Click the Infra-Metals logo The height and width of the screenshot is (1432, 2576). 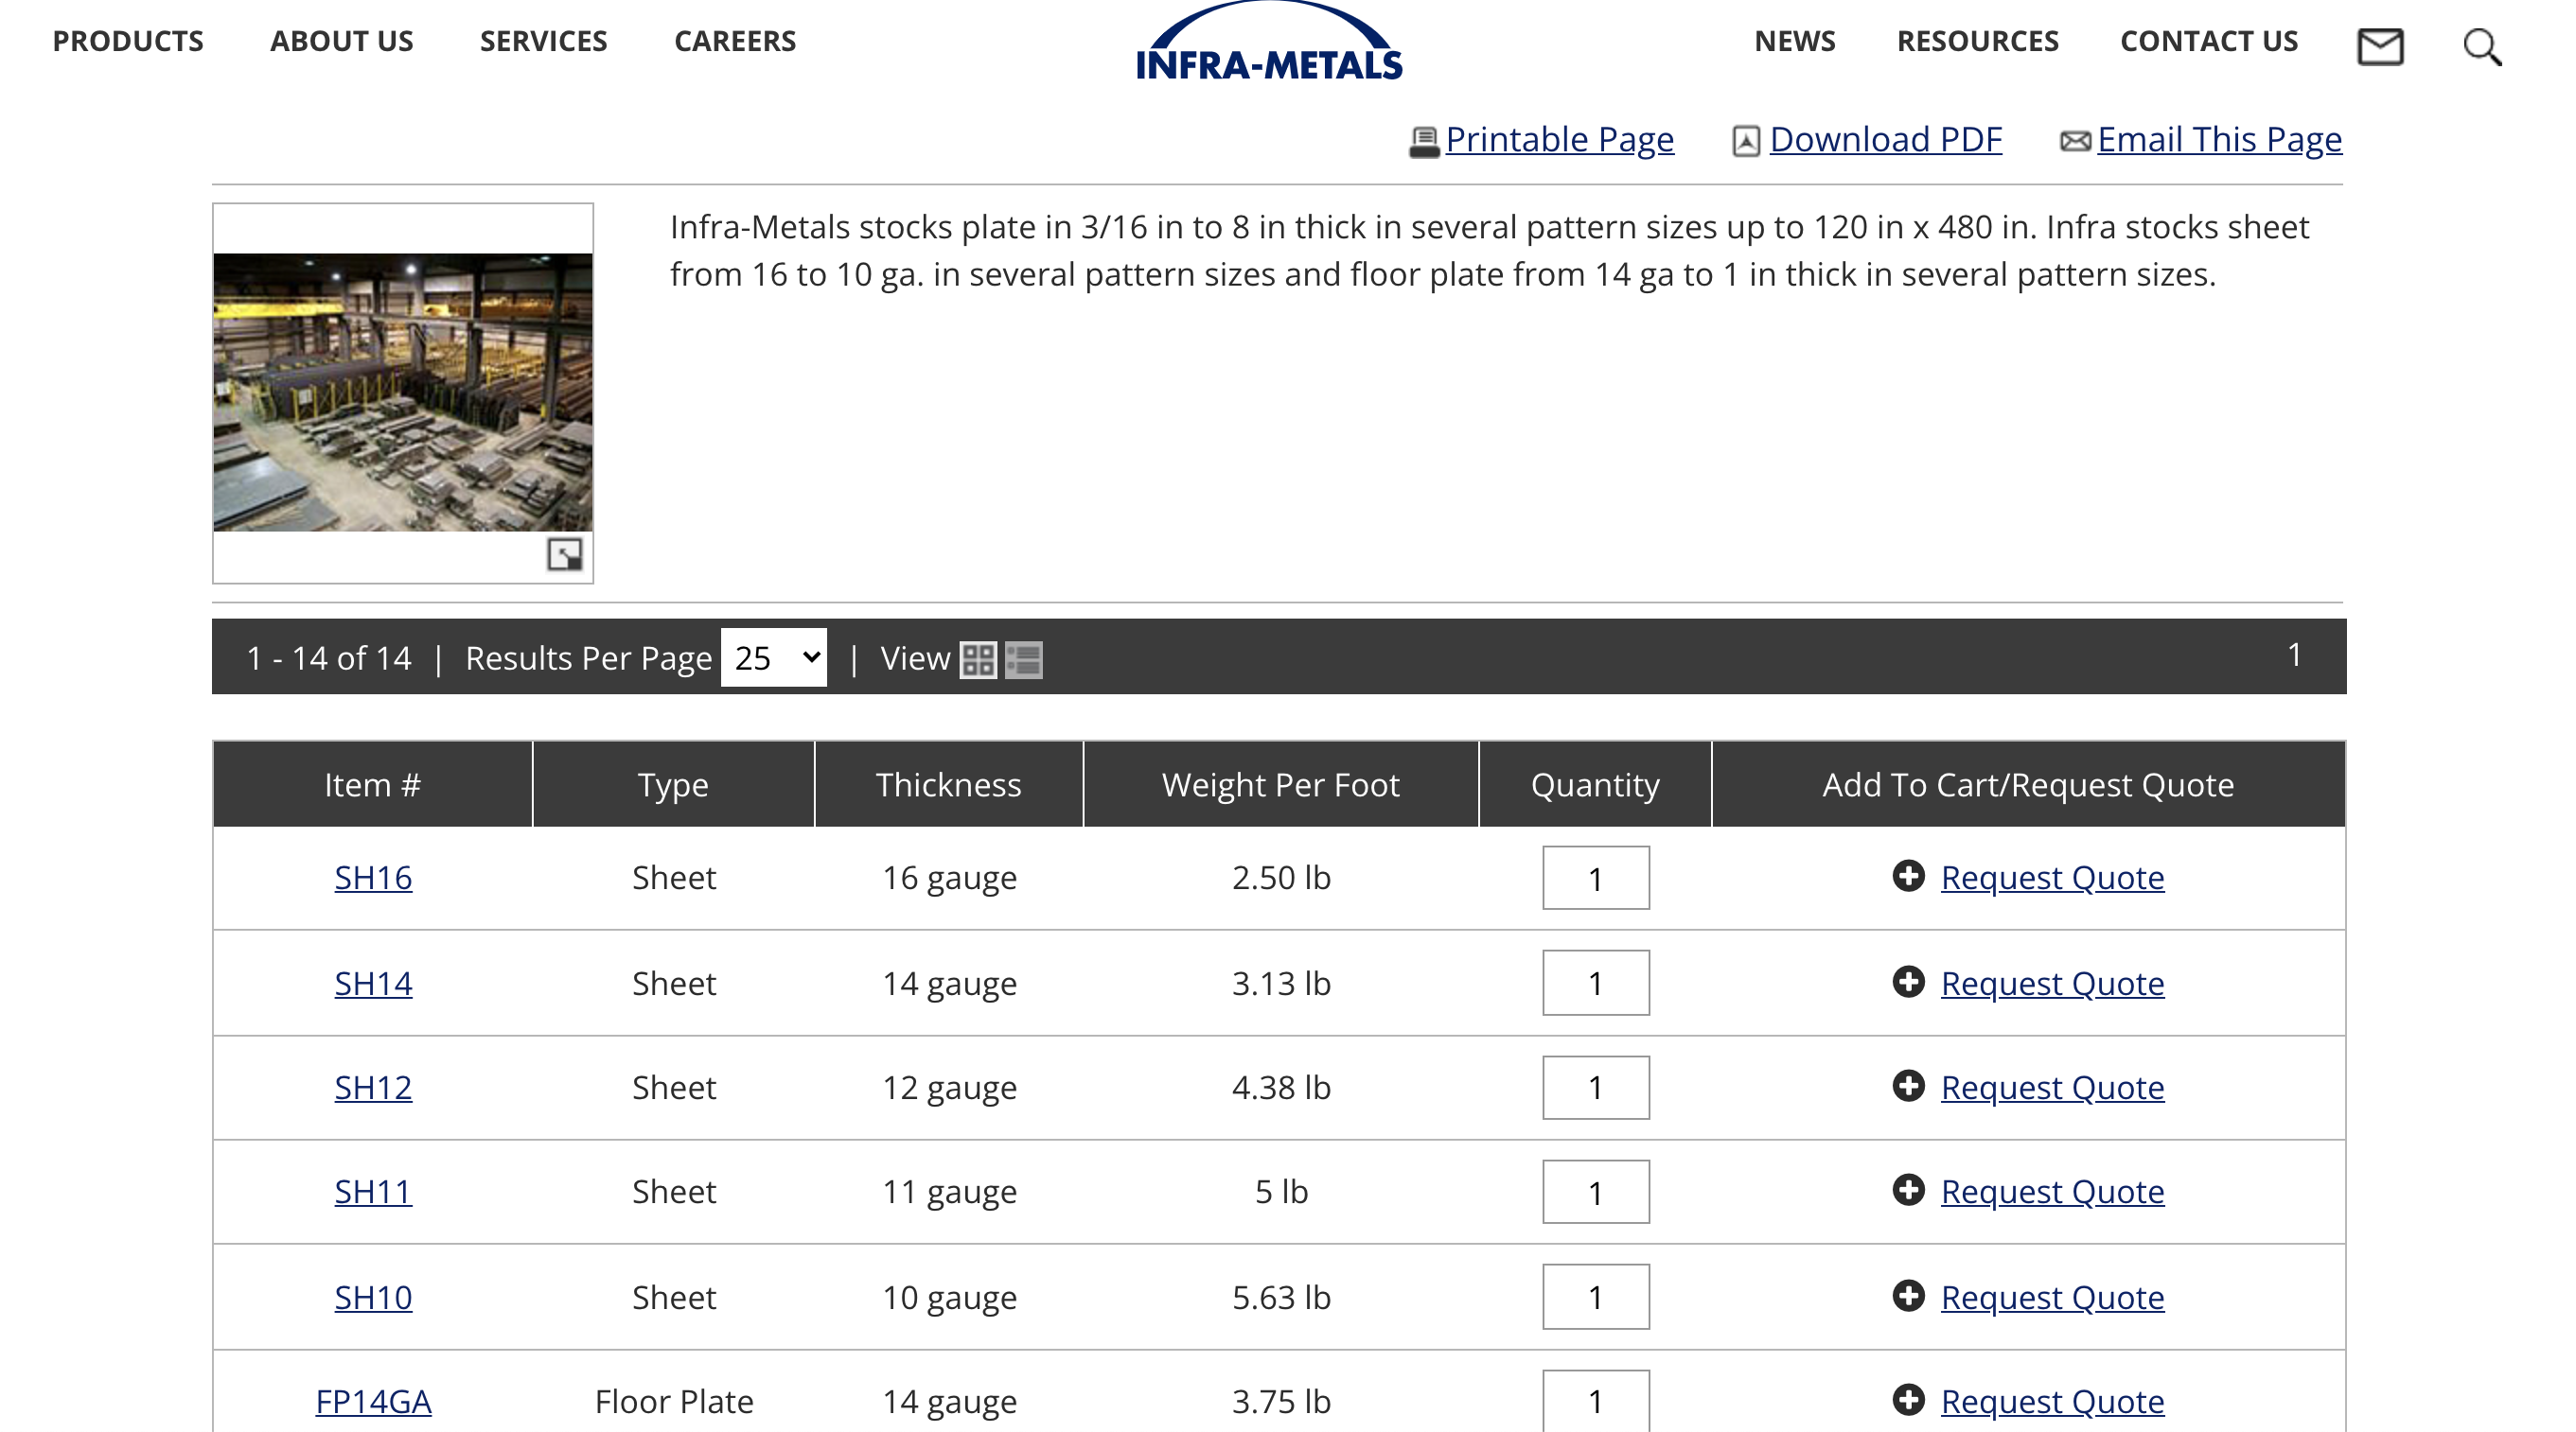click(x=1268, y=45)
